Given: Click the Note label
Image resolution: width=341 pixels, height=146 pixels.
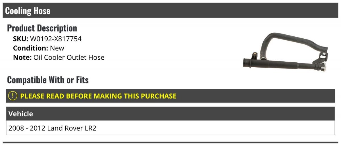Looking at the screenshot, I should pyautogui.click(x=22, y=57).
